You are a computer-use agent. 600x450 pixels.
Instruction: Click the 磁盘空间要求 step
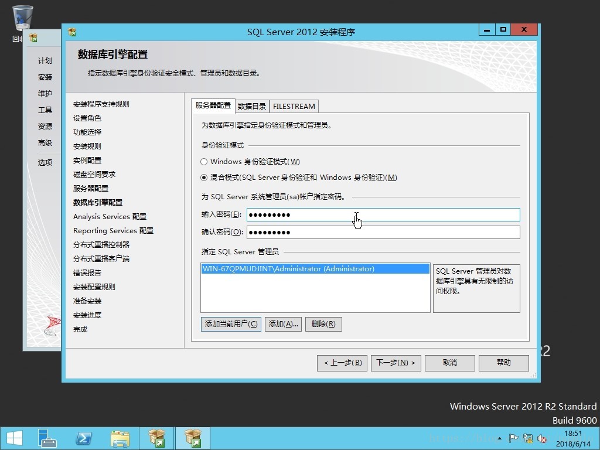click(x=94, y=175)
